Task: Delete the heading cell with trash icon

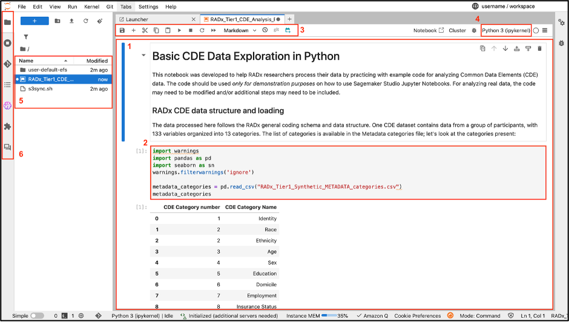Action: pos(539,48)
